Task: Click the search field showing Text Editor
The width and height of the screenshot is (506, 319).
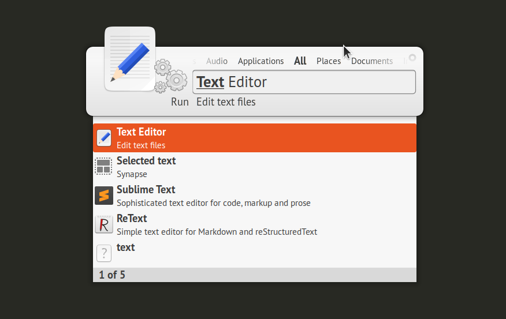Action: tap(304, 82)
